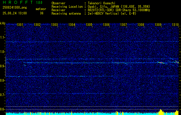Click the kHz axis unit label
Screen dimensions: 181x115
click(x=3, y=23)
